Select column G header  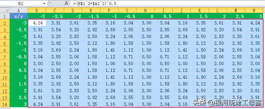coord(127,10)
